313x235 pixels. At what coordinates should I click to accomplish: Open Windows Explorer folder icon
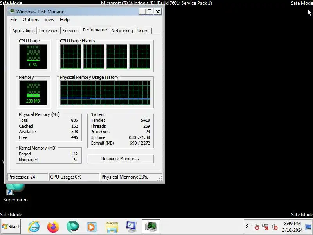point(112,227)
